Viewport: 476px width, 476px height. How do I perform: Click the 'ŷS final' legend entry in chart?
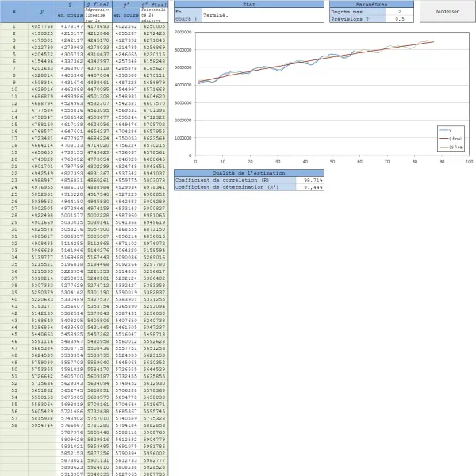449,147
